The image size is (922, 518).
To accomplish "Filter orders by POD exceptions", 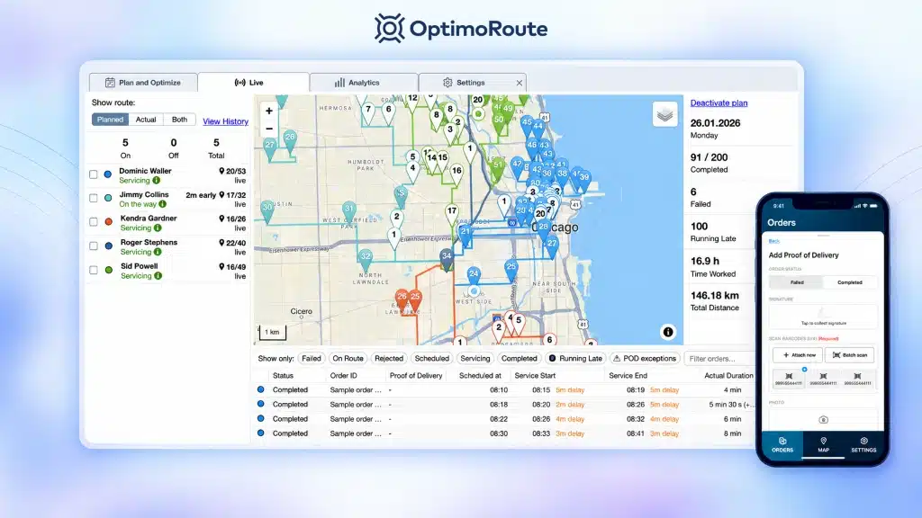I will (x=645, y=358).
